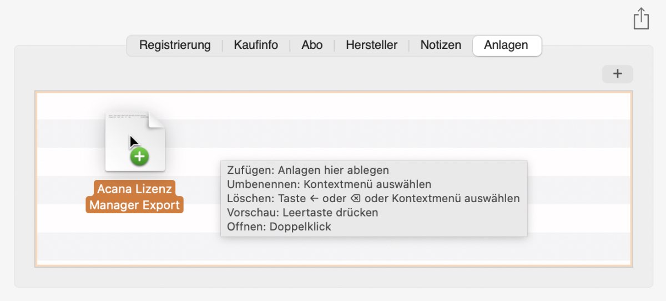Click the 'Öffnen: Doppelklick' tooltip line
Image resolution: width=666 pixels, height=301 pixels.
[x=279, y=227]
